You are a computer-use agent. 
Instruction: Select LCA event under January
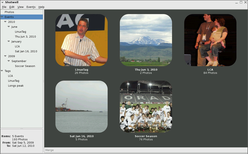[17, 46]
